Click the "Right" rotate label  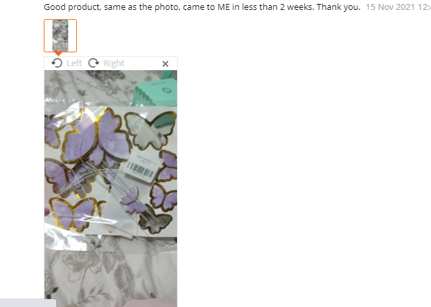(114, 64)
